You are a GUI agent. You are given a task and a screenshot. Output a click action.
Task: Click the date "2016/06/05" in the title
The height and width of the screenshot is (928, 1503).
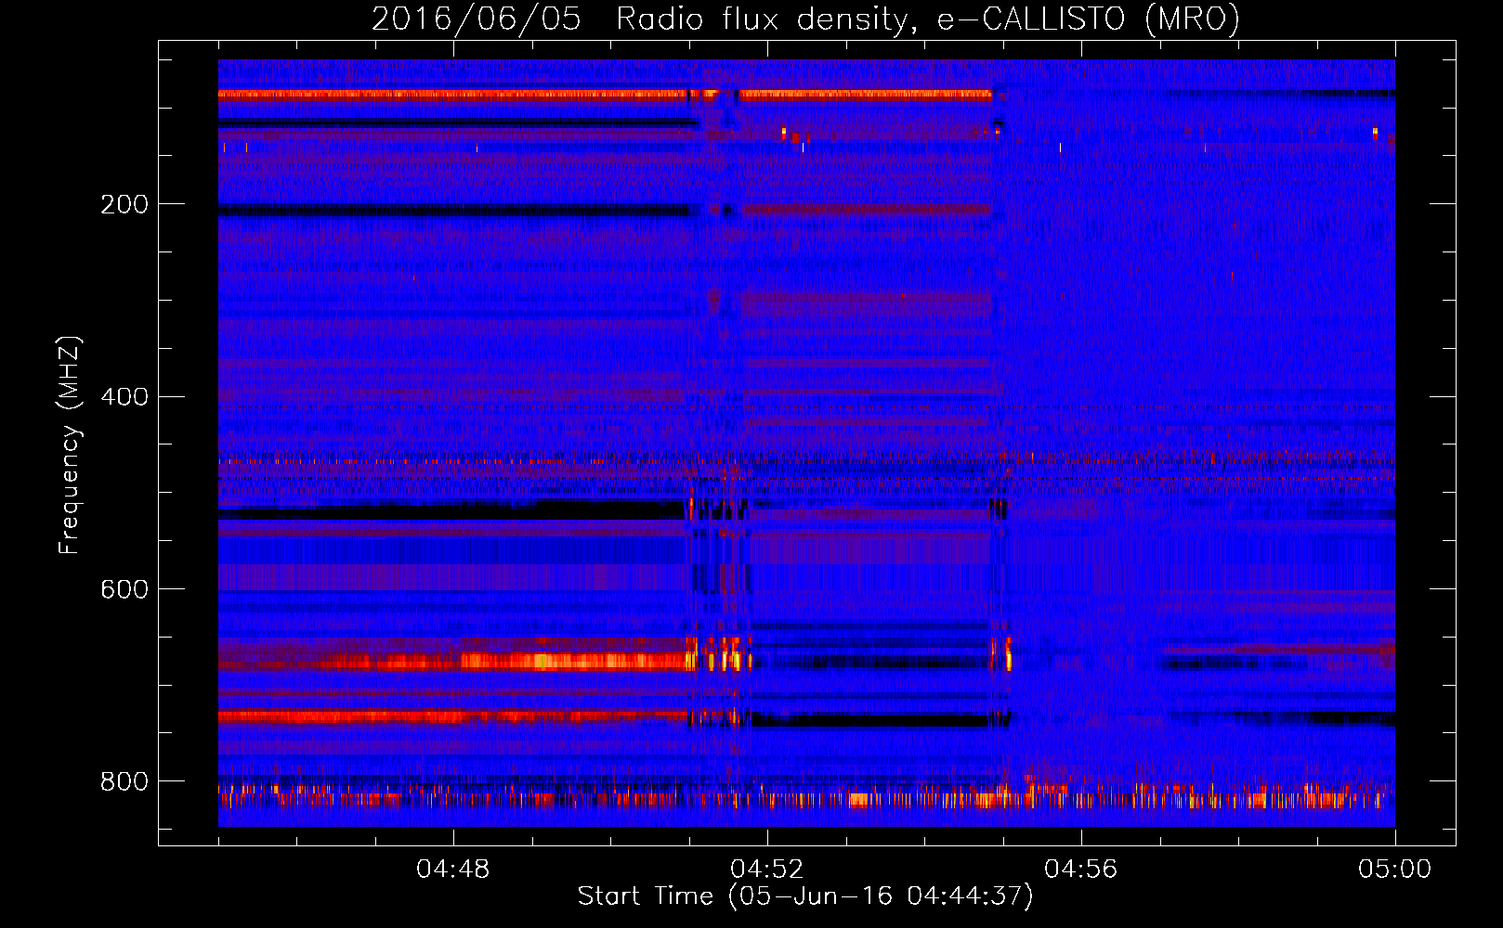477,19
